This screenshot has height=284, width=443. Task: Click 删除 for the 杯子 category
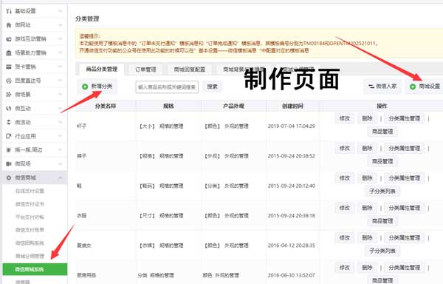coord(367,118)
